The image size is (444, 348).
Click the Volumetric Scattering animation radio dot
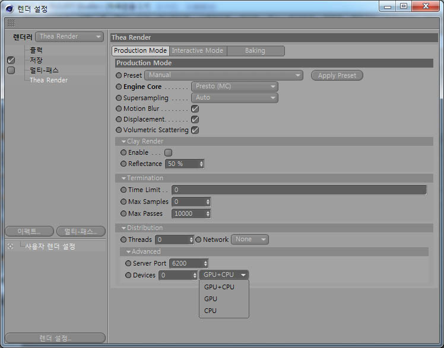[x=119, y=130]
